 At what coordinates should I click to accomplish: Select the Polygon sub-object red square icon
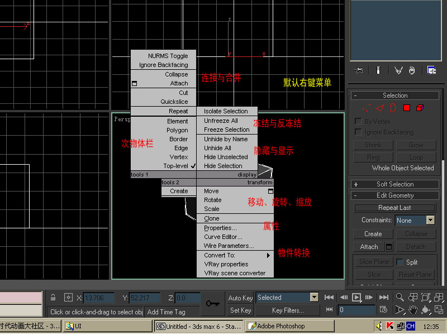pos(407,107)
